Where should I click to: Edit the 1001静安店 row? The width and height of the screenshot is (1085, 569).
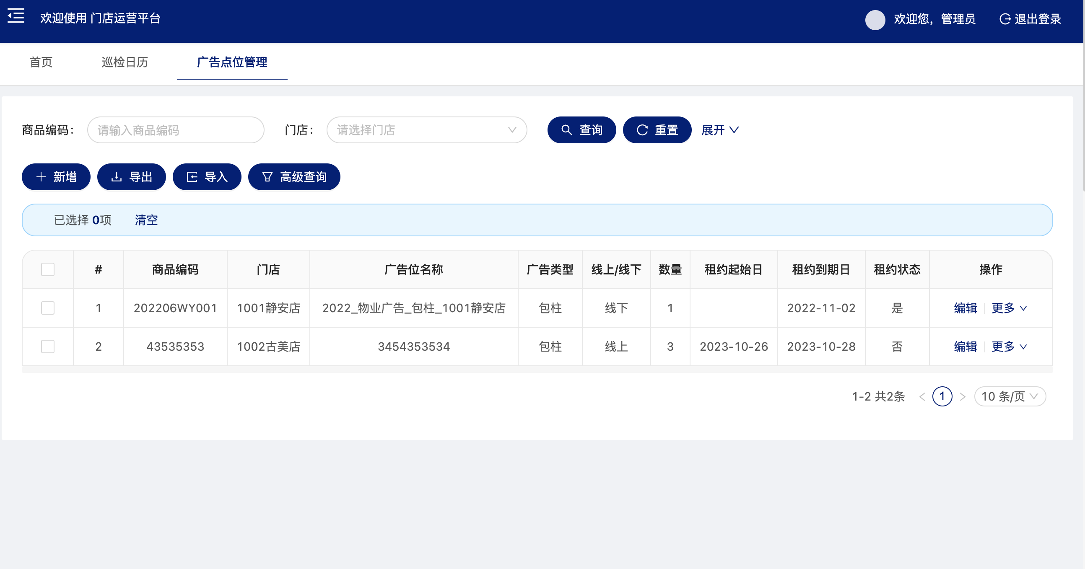[966, 308]
